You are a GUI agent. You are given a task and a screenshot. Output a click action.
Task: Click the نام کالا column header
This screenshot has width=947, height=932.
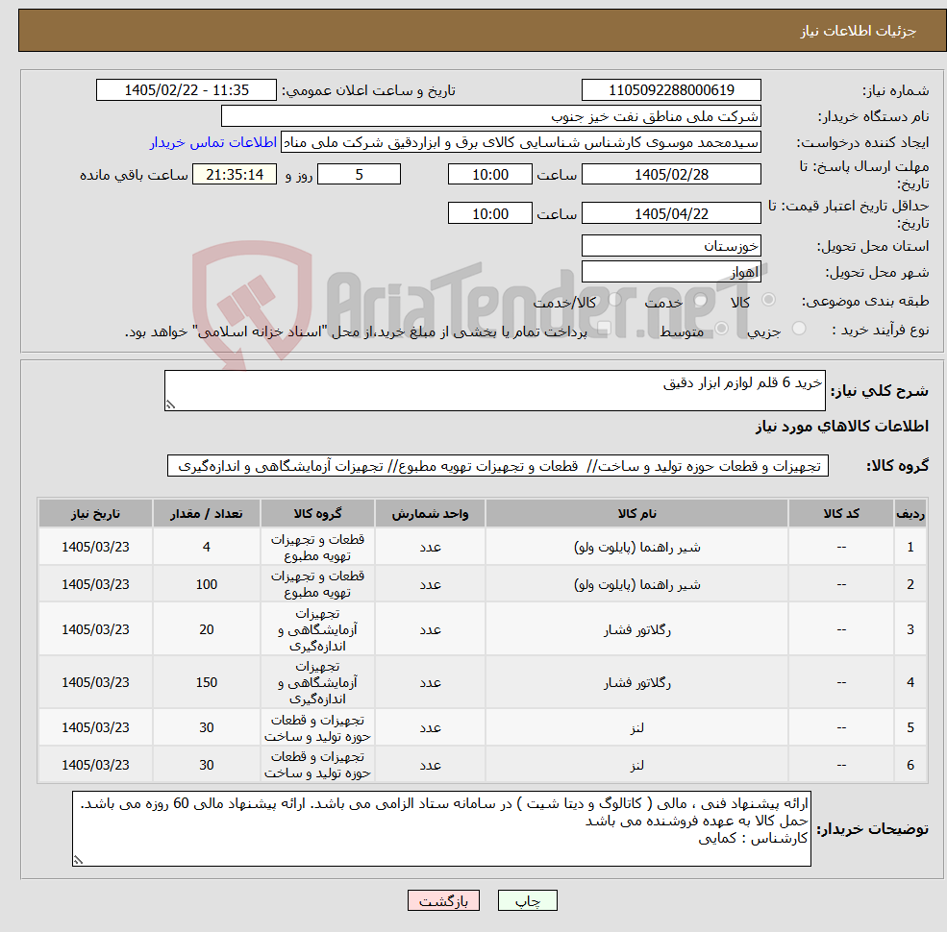pyautogui.click(x=636, y=513)
